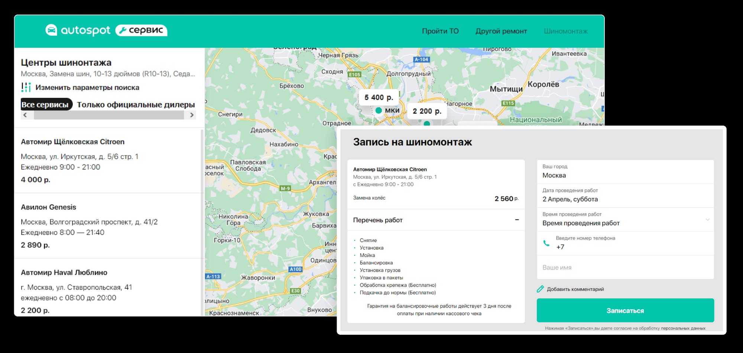Click the Записаться button
The width and height of the screenshot is (743, 353).
(625, 310)
